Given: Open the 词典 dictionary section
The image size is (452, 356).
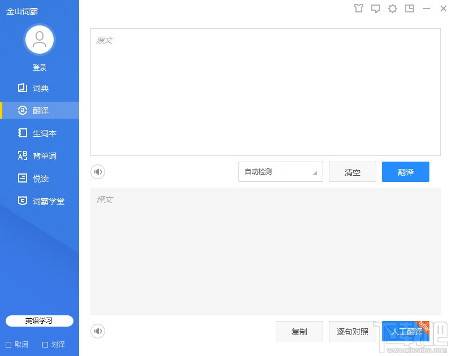Looking at the screenshot, I should coord(40,88).
